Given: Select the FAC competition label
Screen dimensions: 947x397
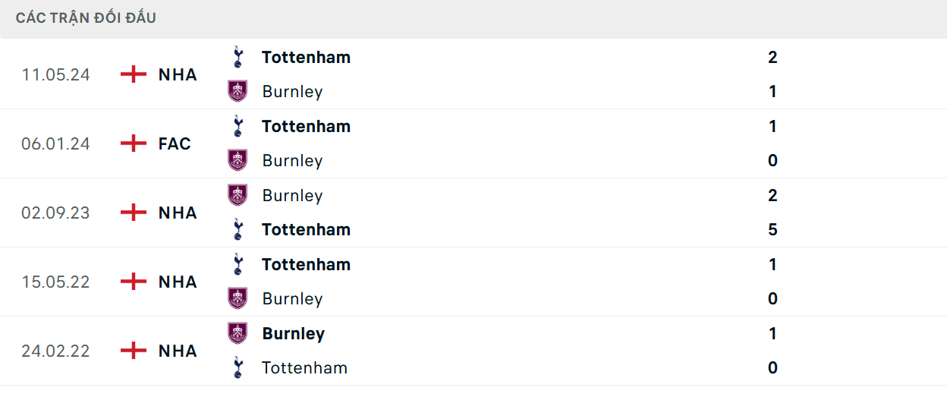Looking at the screenshot, I should coord(175,143).
